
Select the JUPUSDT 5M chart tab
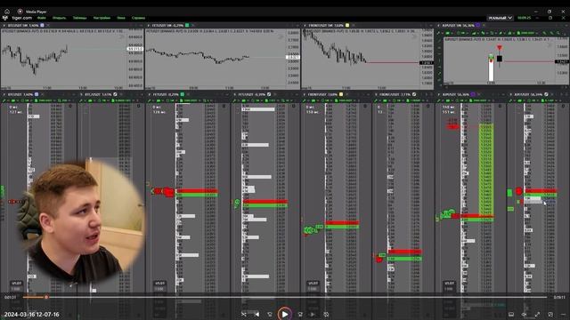(x=458, y=26)
